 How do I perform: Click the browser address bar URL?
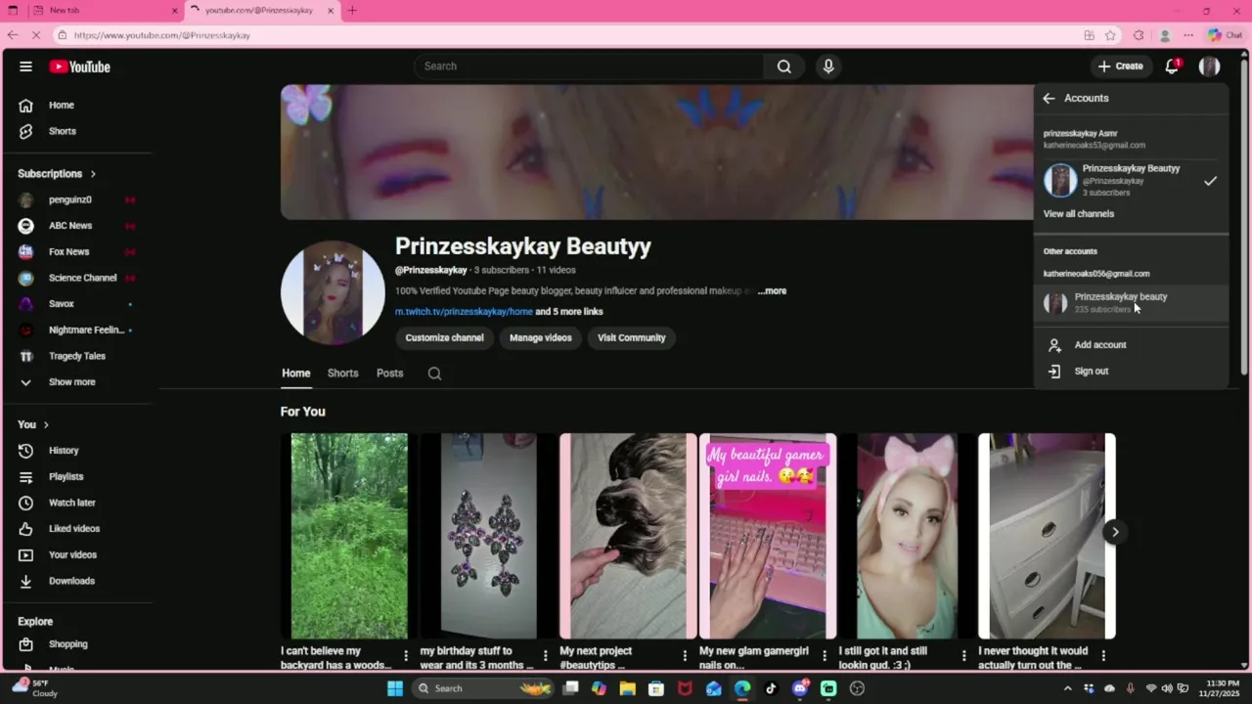[x=162, y=35]
